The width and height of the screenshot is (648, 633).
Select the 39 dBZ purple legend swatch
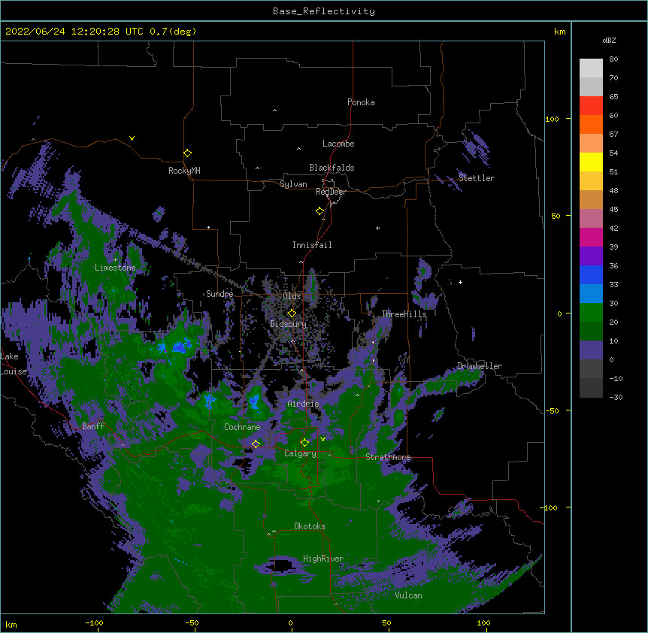(591, 256)
